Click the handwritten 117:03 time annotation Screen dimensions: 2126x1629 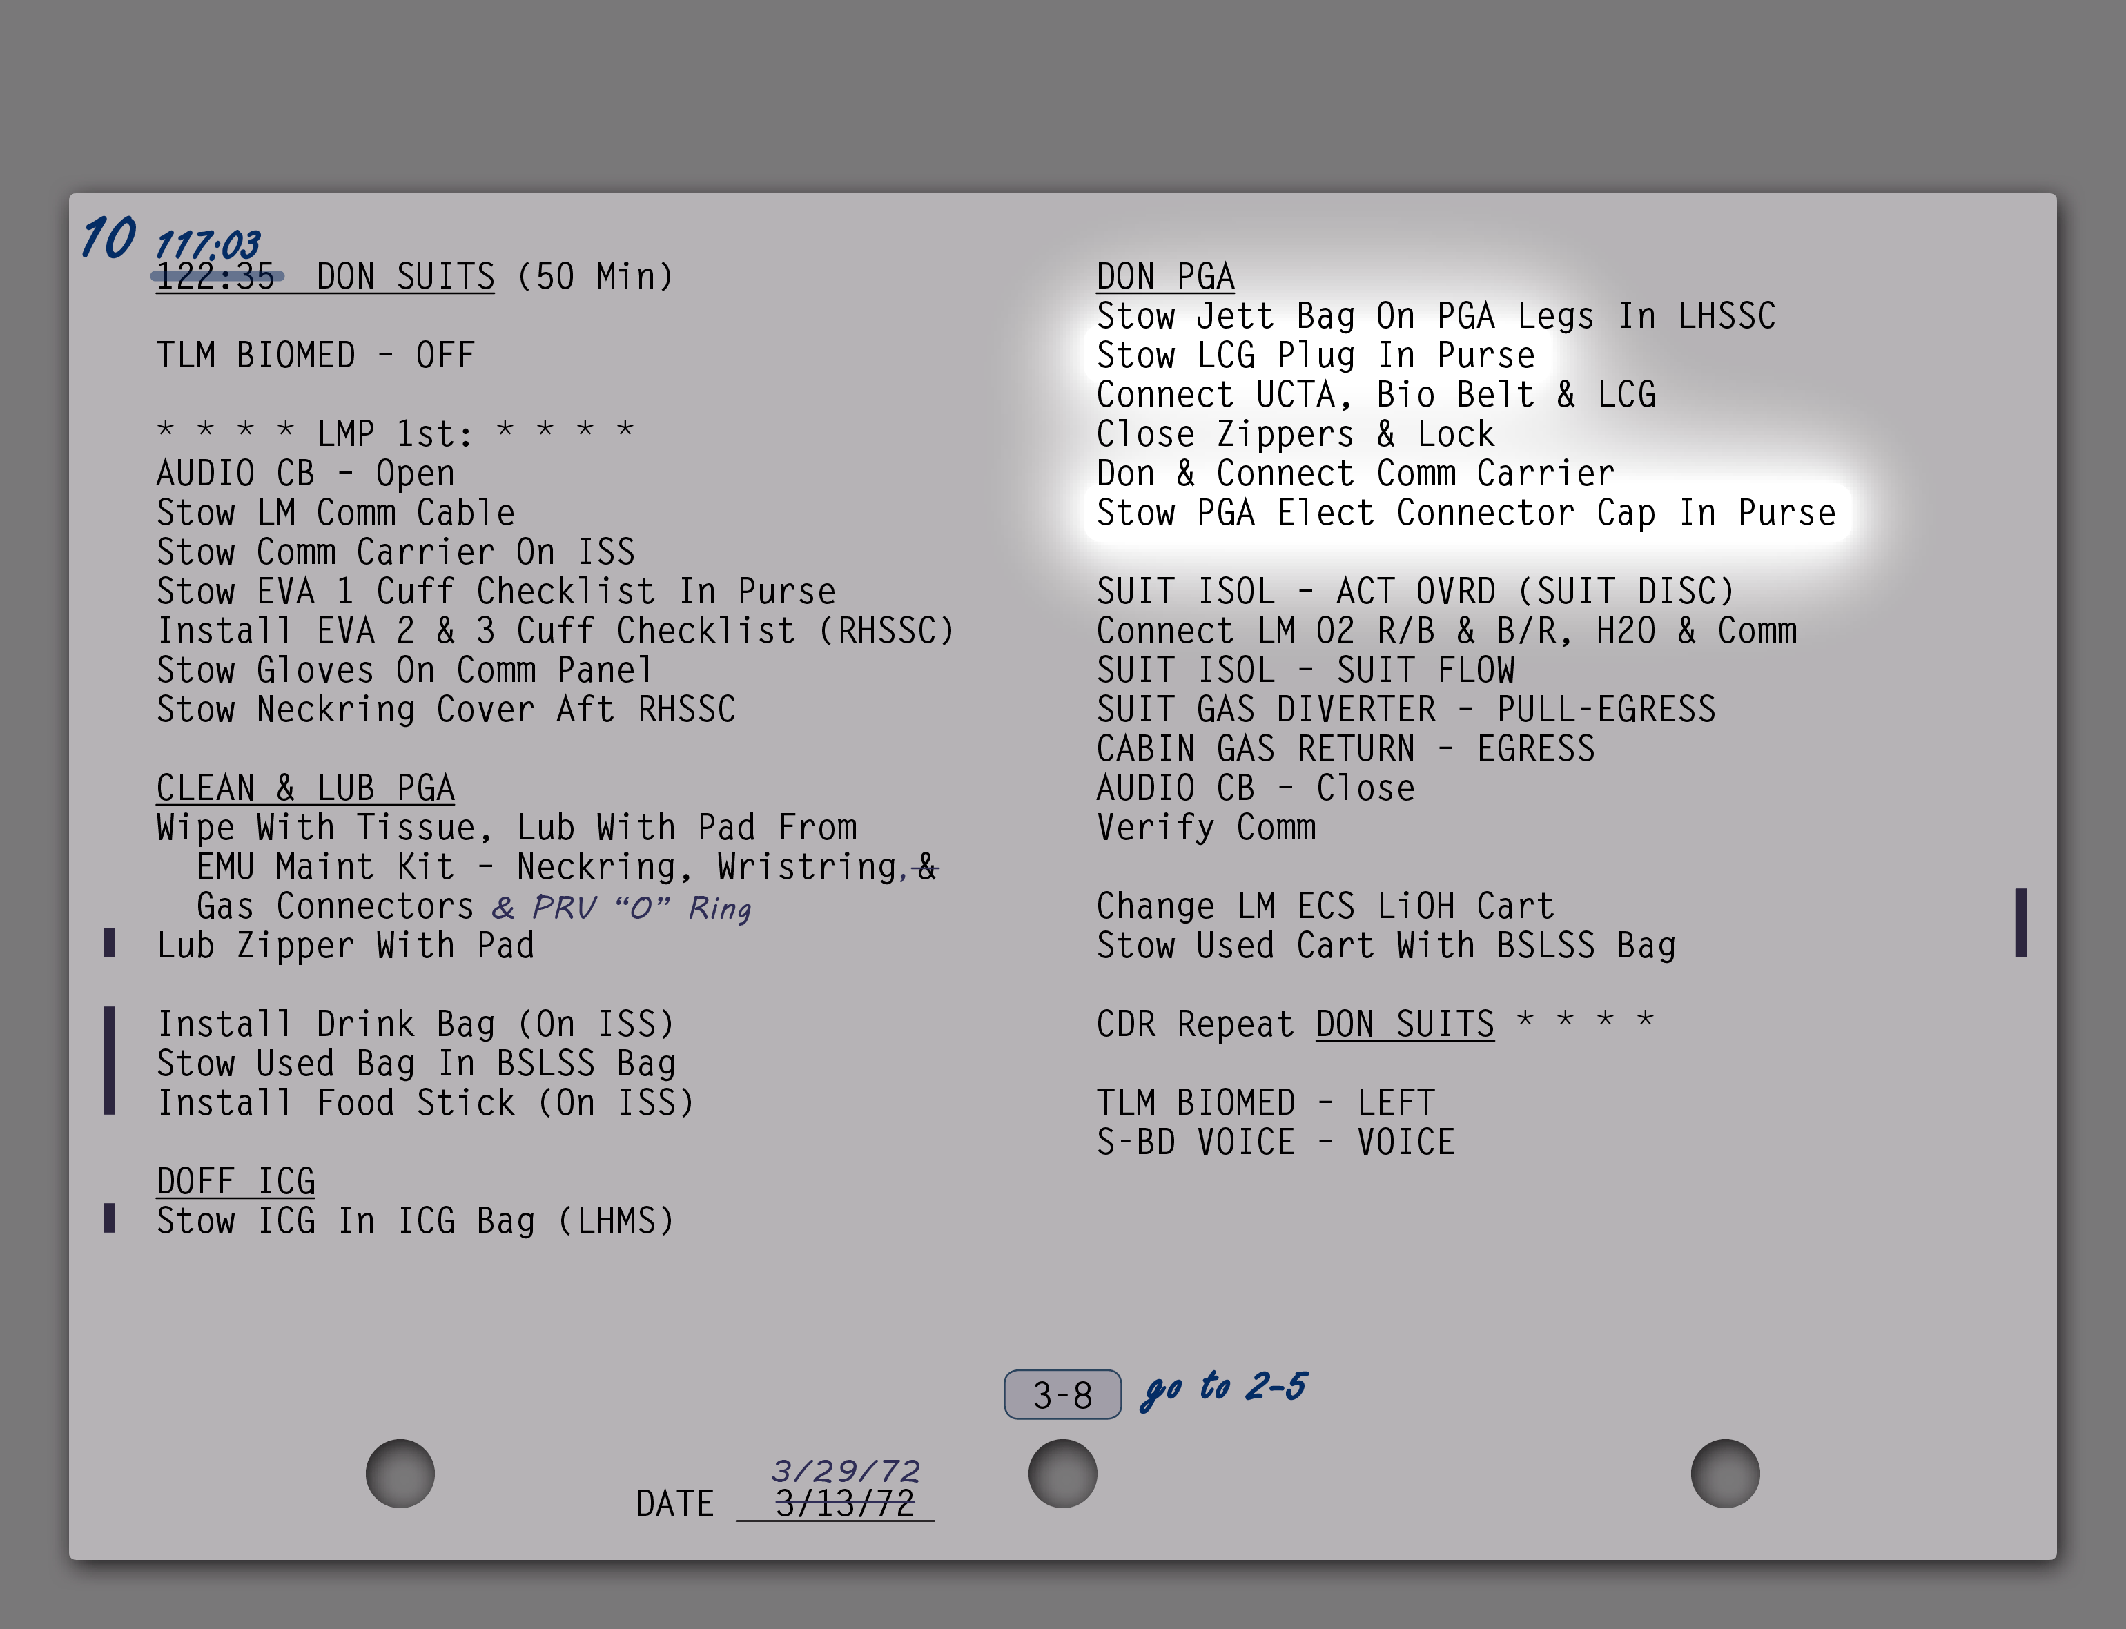[208, 244]
